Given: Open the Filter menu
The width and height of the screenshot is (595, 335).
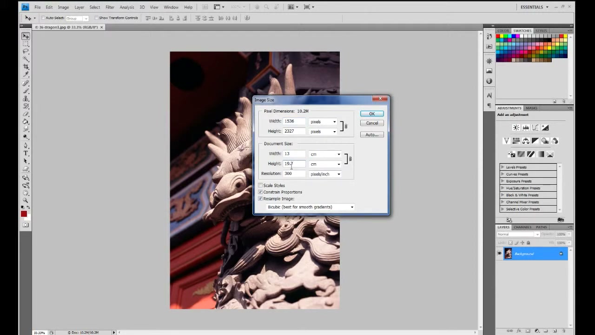Looking at the screenshot, I should pyautogui.click(x=110, y=7).
